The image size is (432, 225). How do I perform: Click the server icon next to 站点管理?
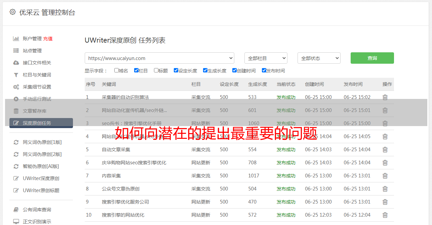(x=16, y=51)
